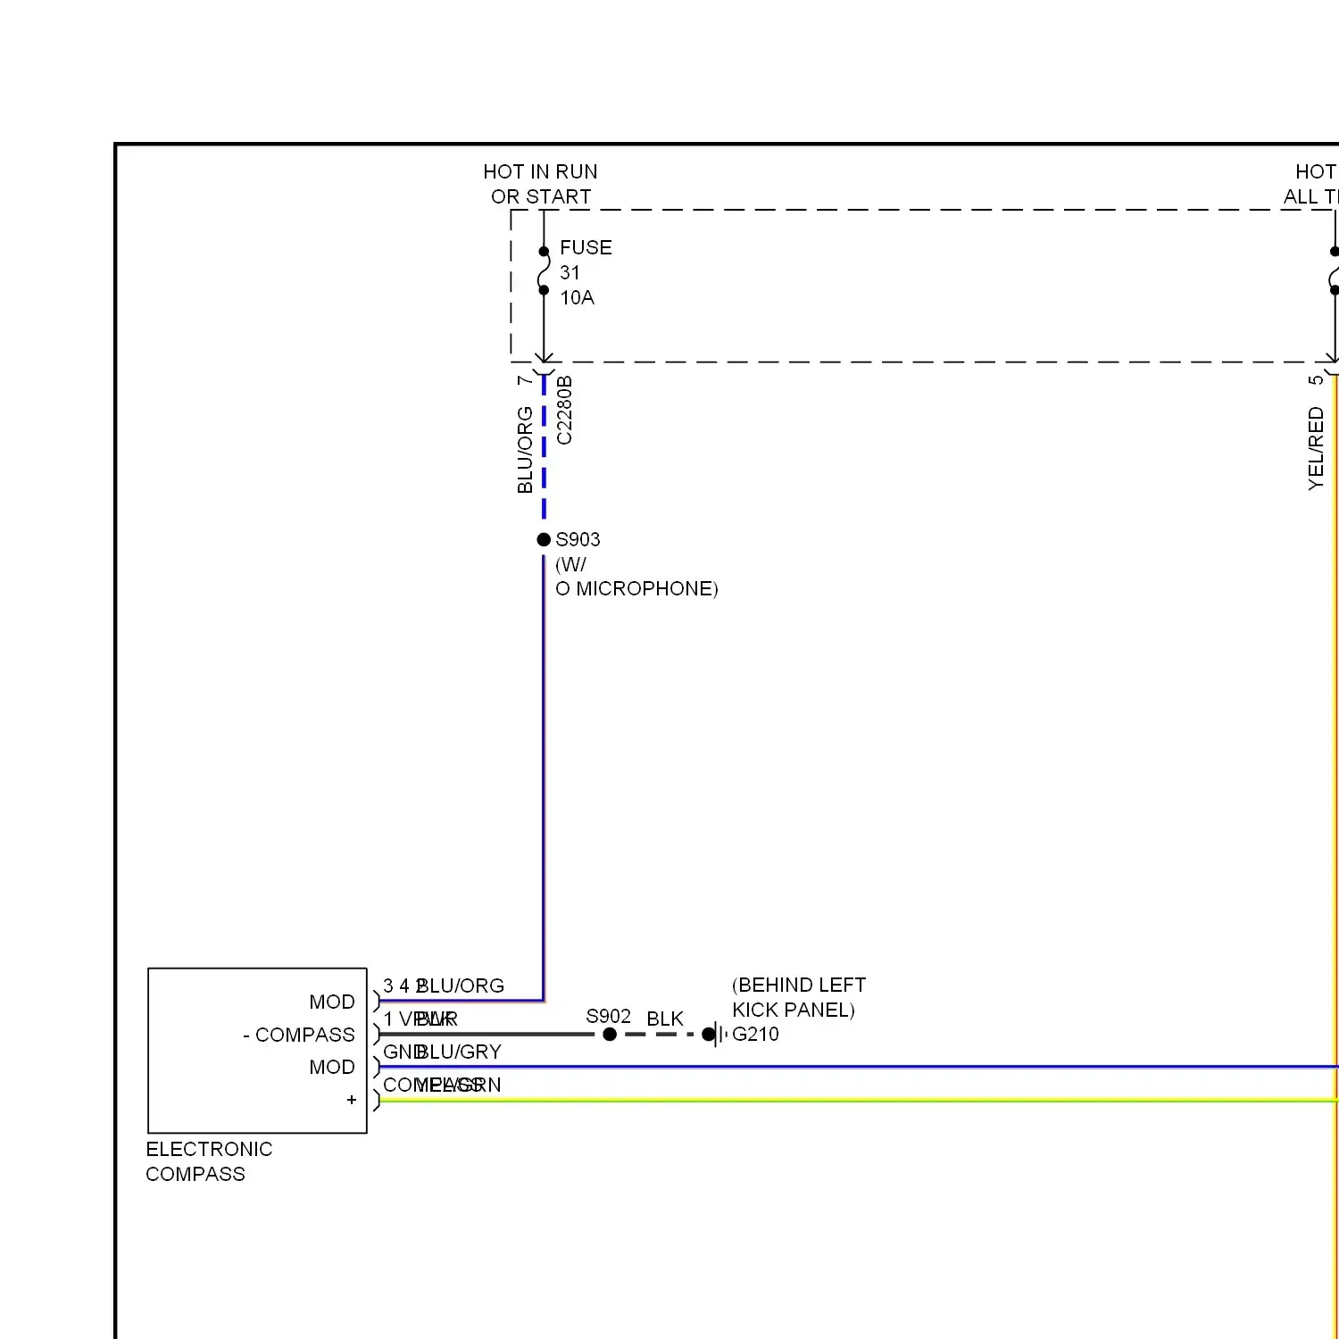This screenshot has height=1339, width=1339.
Task: Click the S902 label
Action: tap(608, 1016)
